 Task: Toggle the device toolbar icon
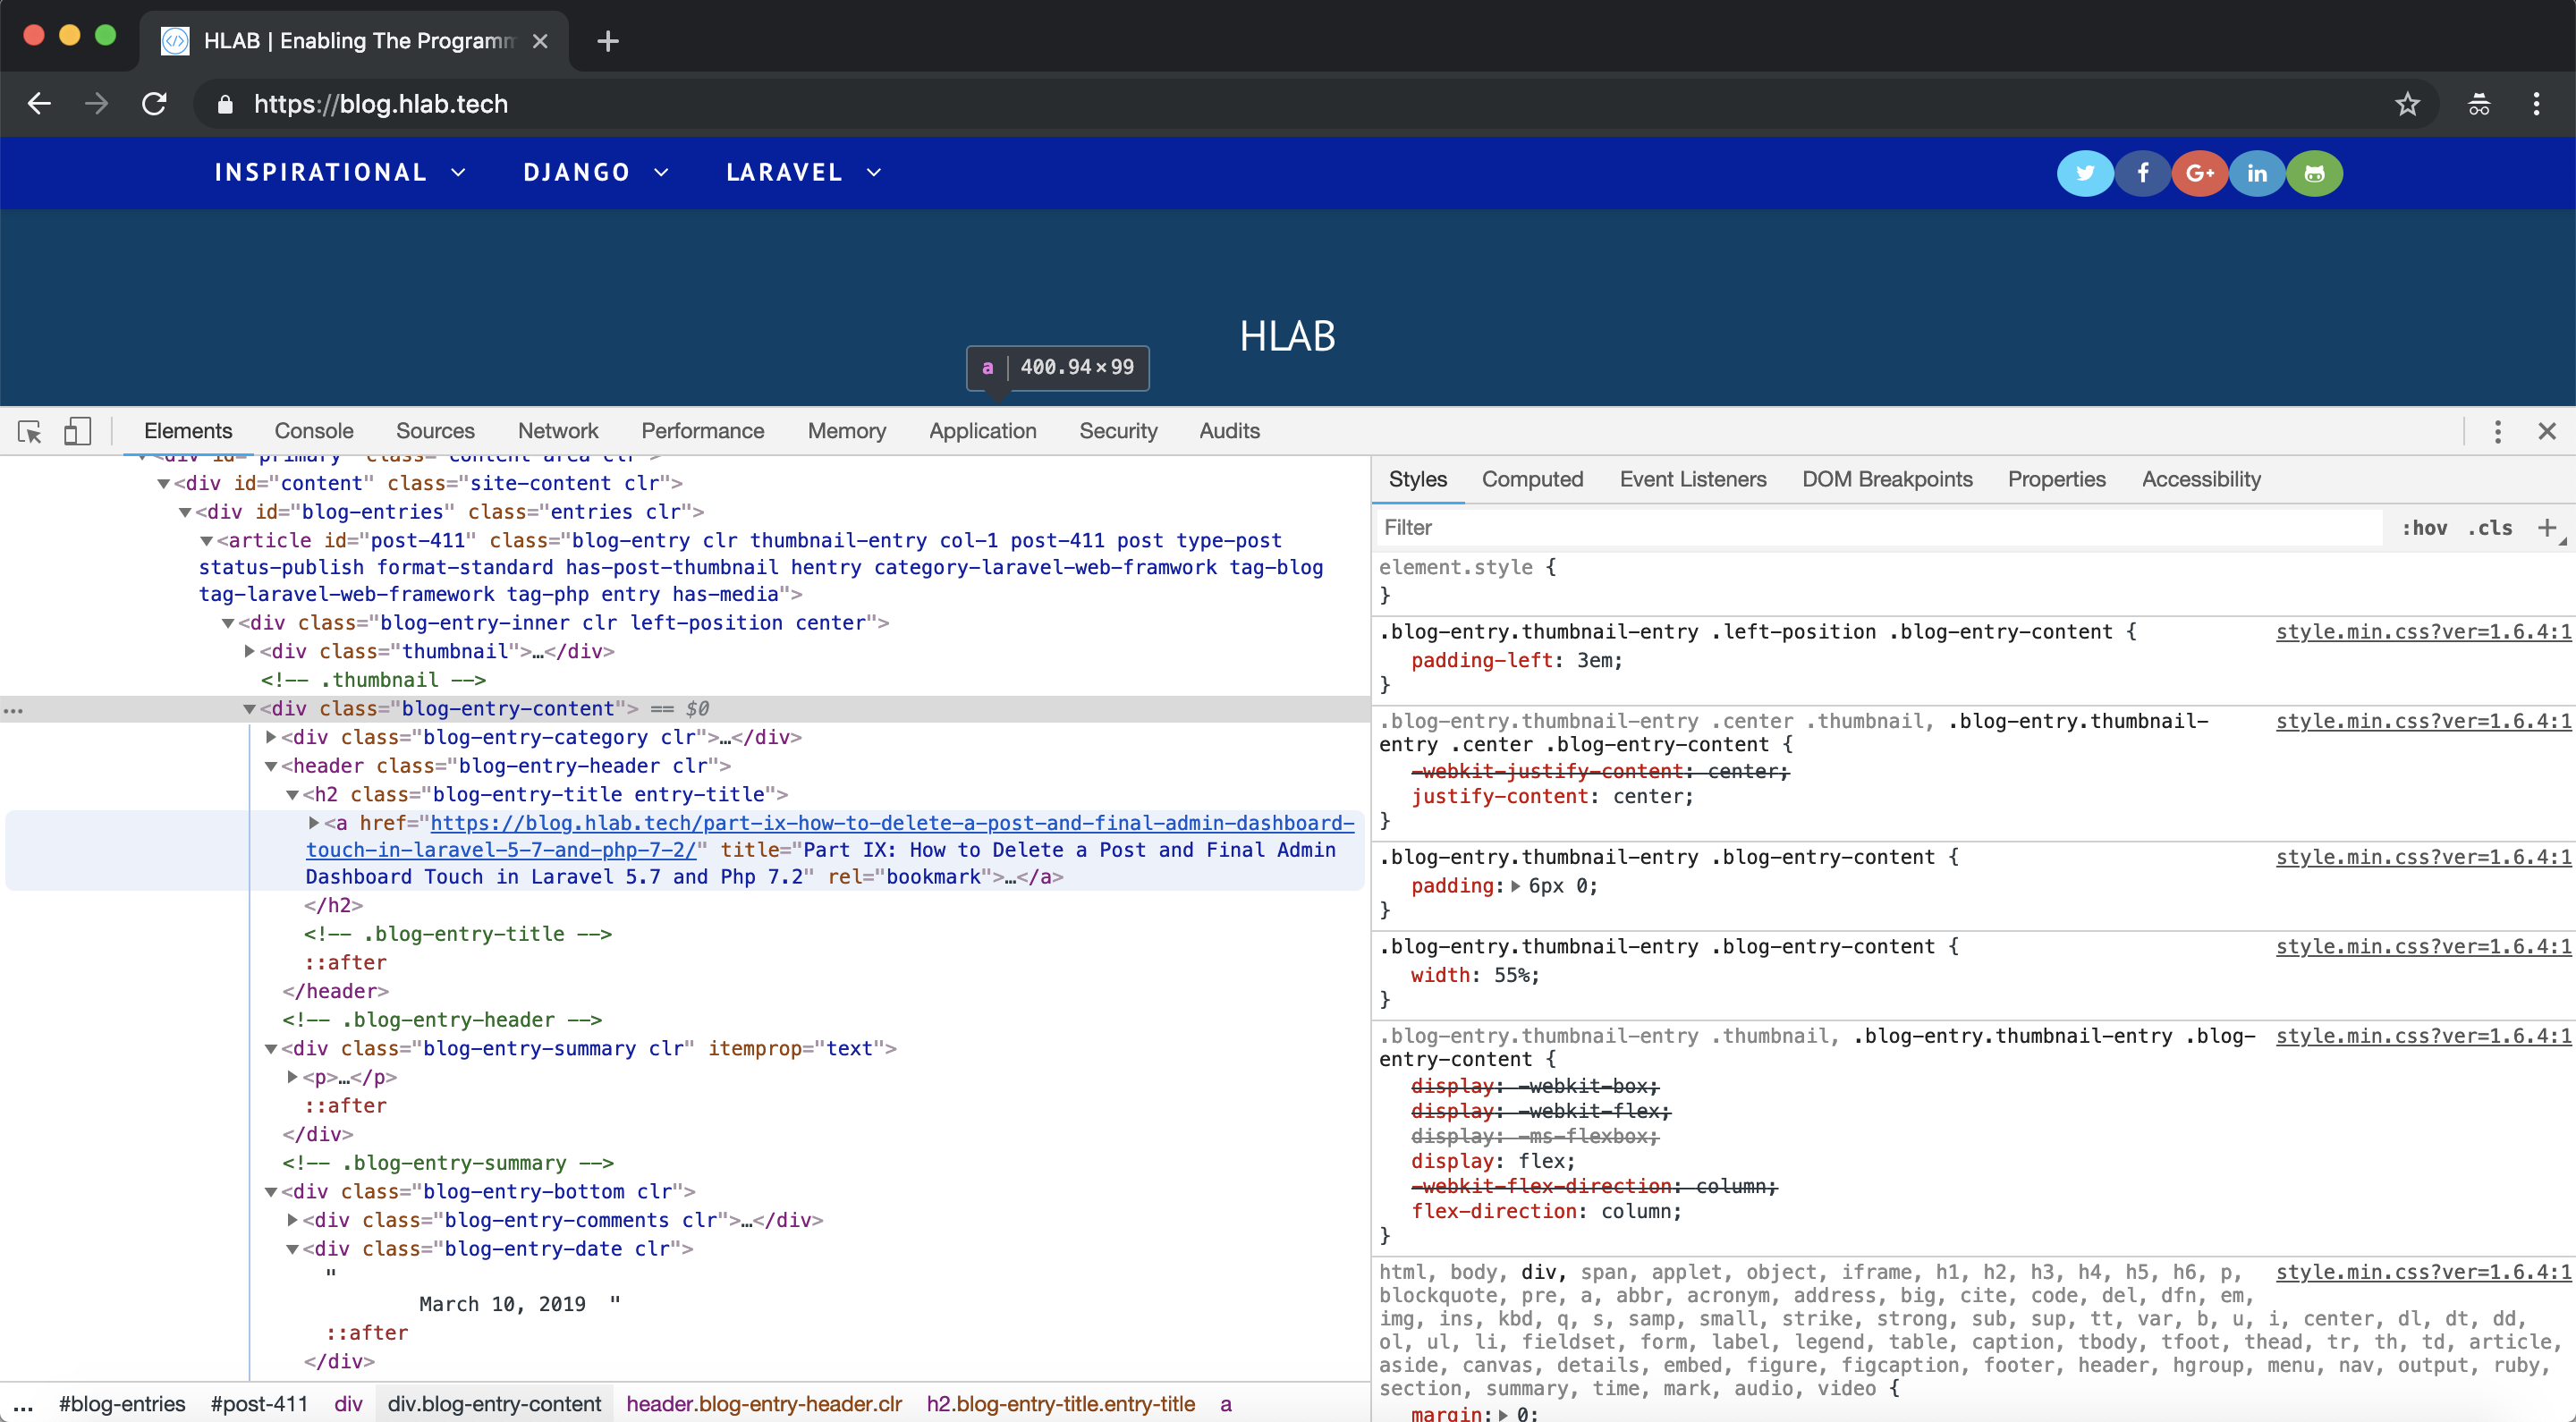[x=77, y=431]
